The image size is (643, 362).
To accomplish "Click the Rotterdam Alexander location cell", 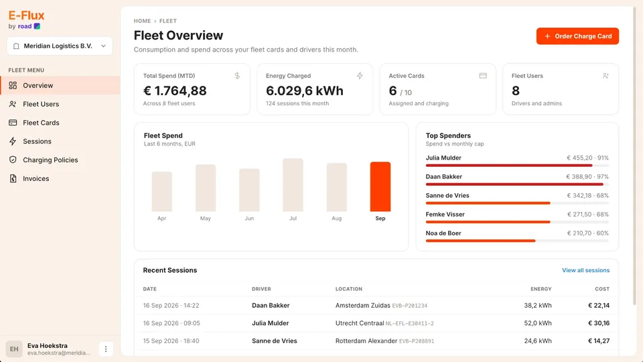I will (384, 341).
